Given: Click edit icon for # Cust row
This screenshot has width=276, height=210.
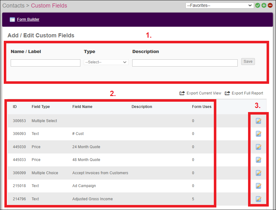Looking at the screenshot, I should (258, 134).
